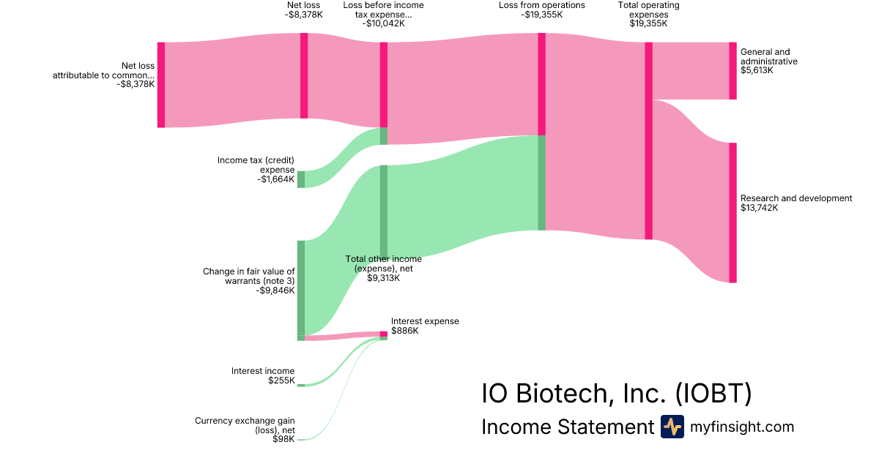The height and width of the screenshot is (461, 879).
Task: Click the Research and development $13,742K label
Action: 795,203
